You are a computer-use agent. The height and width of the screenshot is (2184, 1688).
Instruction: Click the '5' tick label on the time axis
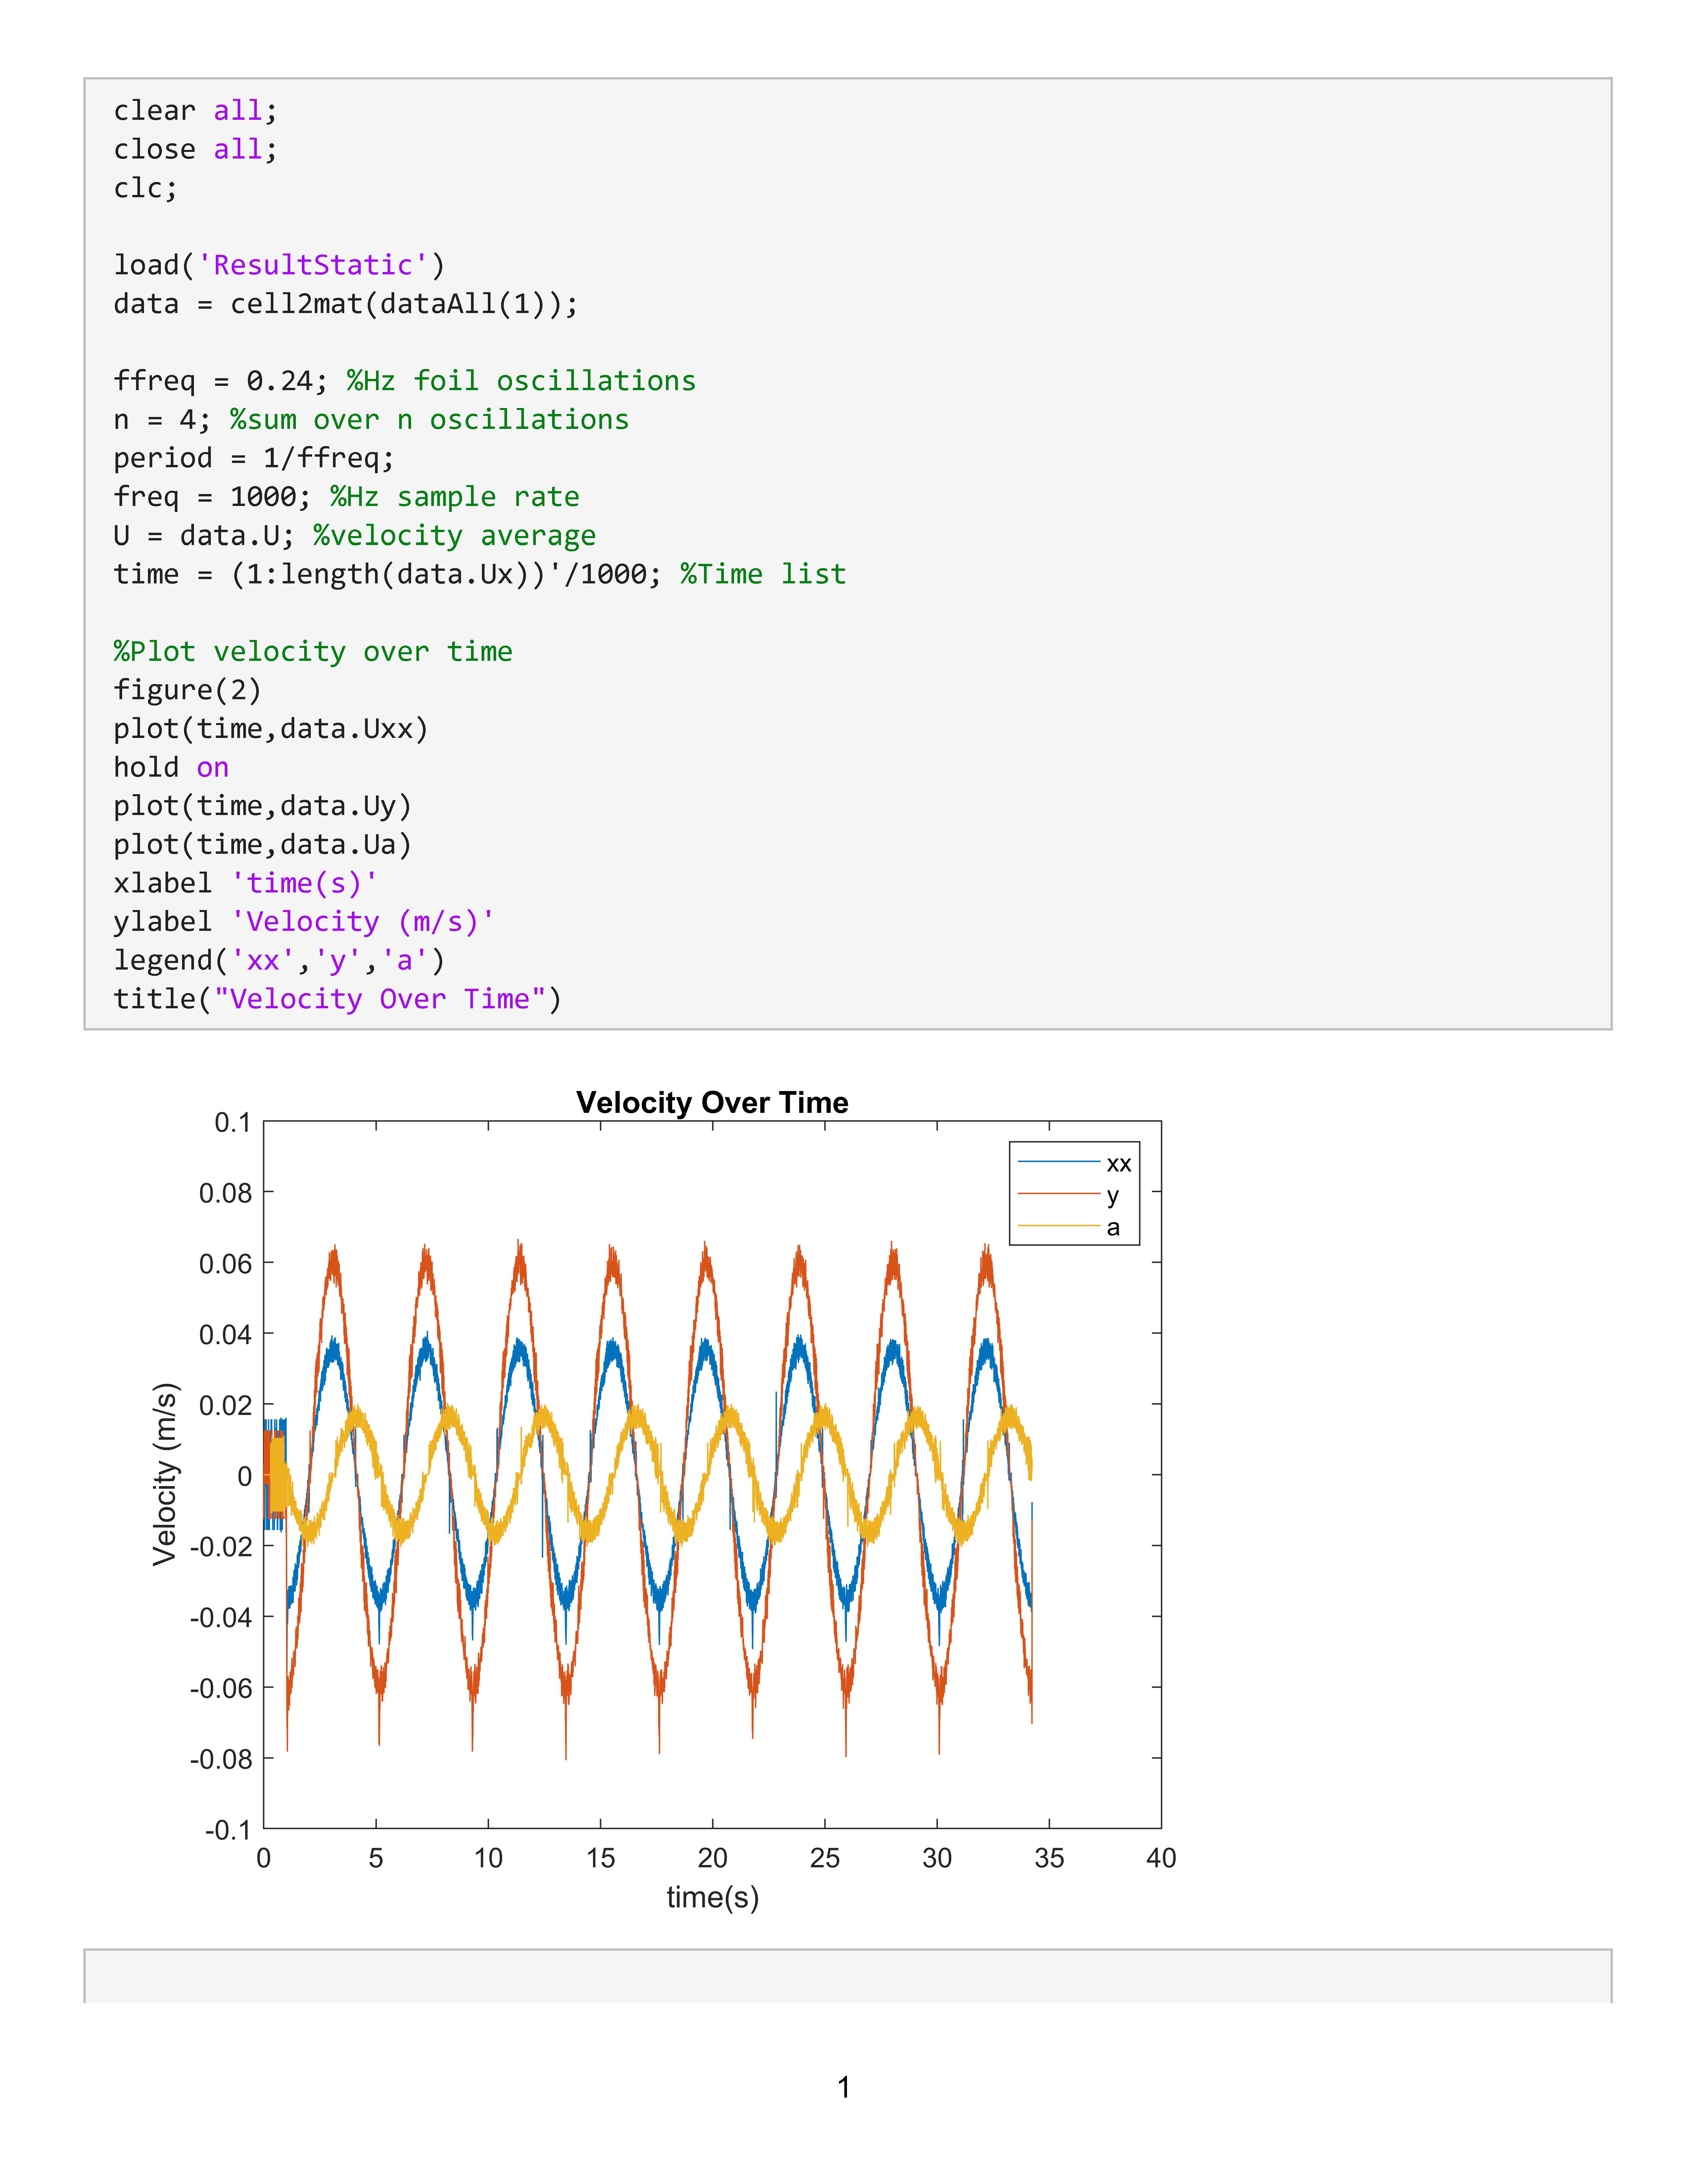(376, 1858)
